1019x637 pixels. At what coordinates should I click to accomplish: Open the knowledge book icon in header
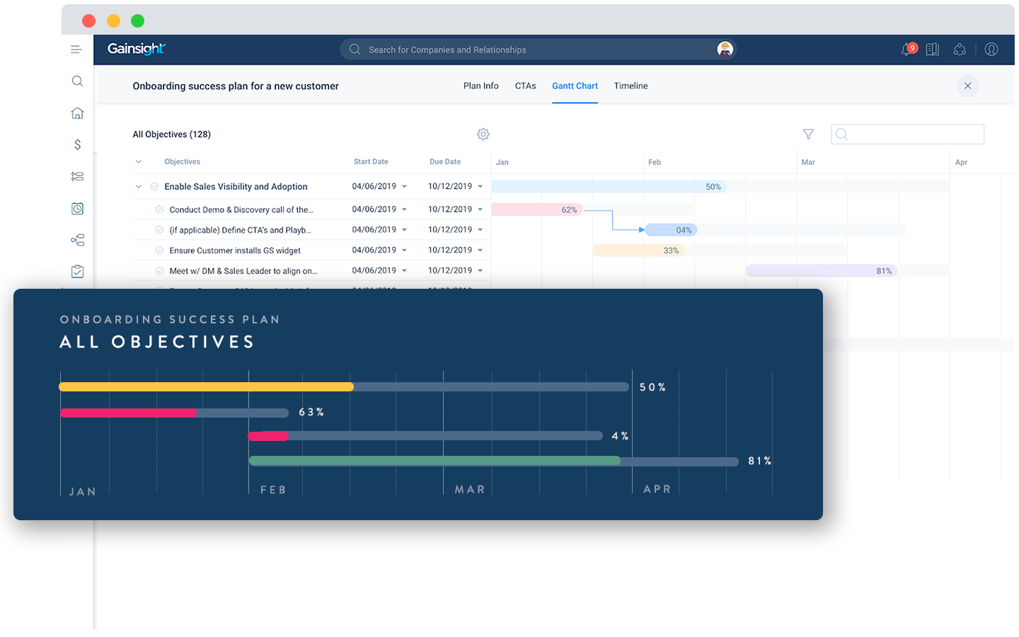(x=933, y=50)
